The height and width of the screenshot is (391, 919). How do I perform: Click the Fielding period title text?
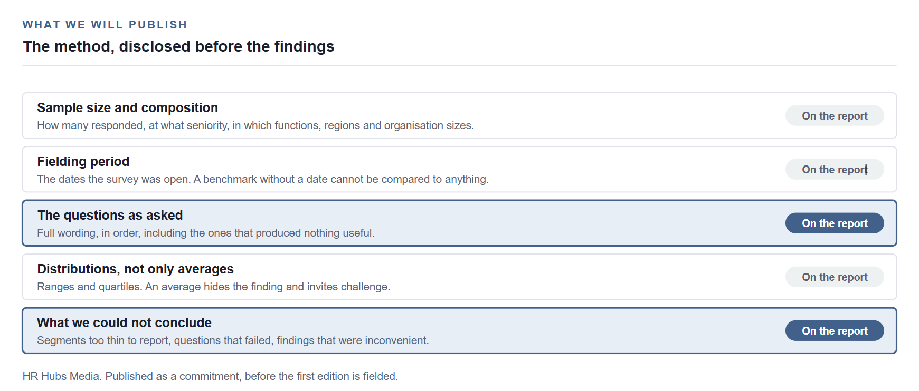point(83,162)
